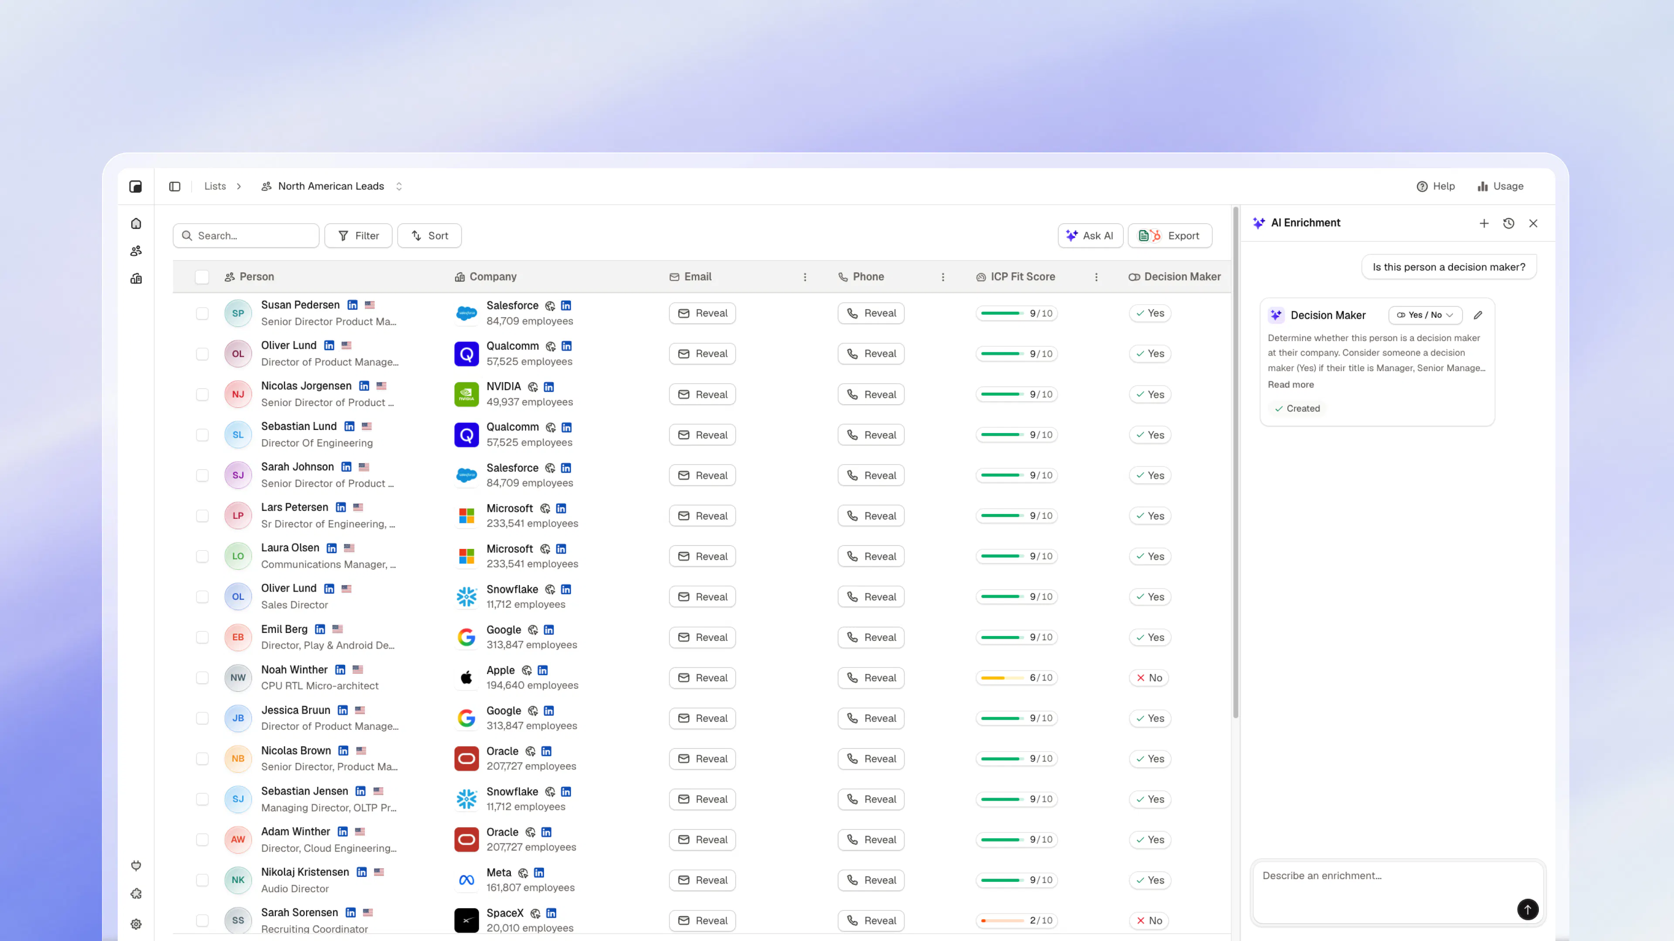The height and width of the screenshot is (941, 1674).
Task: Click the Ask AI button
Action: click(x=1090, y=236)
